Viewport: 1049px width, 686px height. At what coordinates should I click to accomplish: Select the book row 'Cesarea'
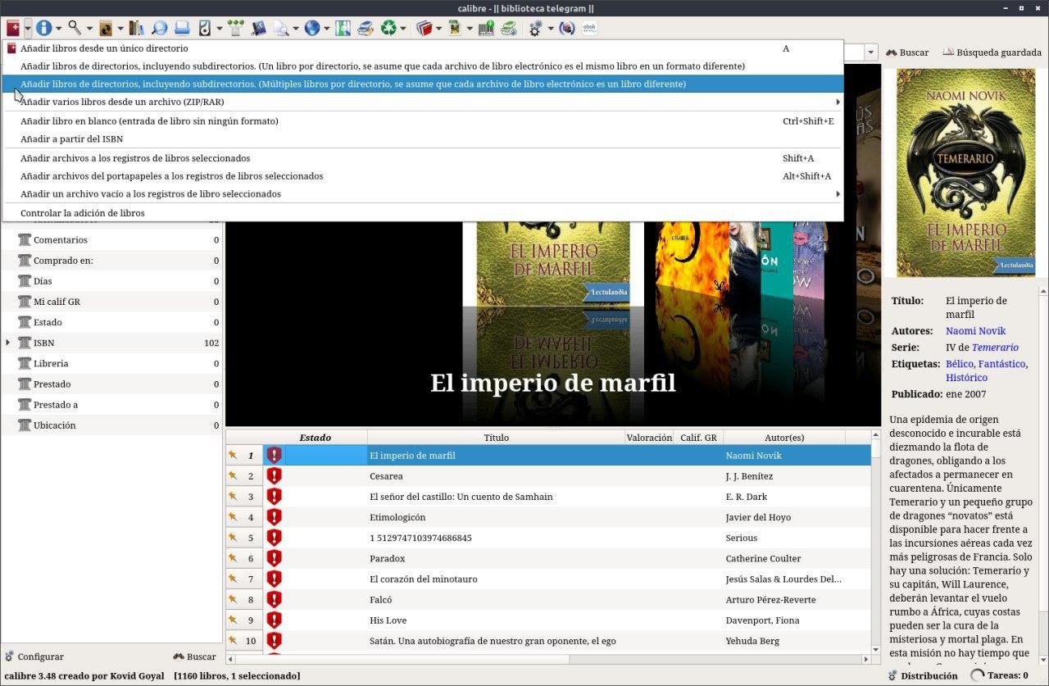coord(547,476)
